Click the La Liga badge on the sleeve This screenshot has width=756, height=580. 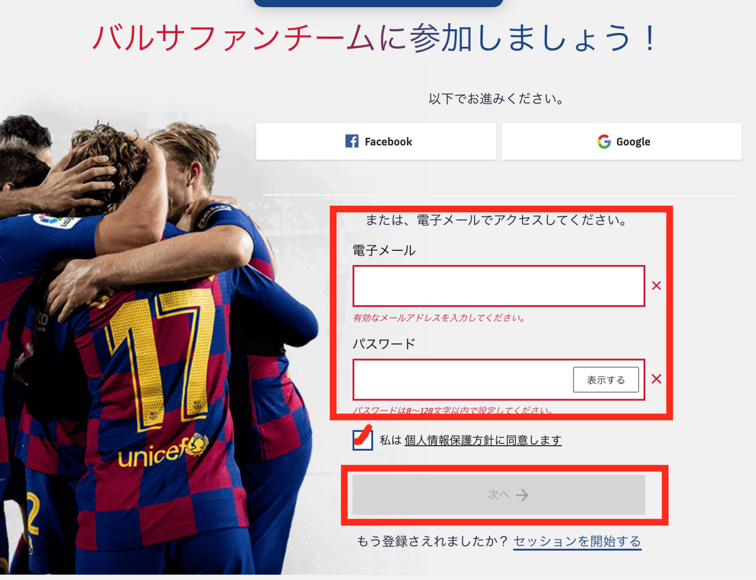pyautogui.click(x=56, y=221)
